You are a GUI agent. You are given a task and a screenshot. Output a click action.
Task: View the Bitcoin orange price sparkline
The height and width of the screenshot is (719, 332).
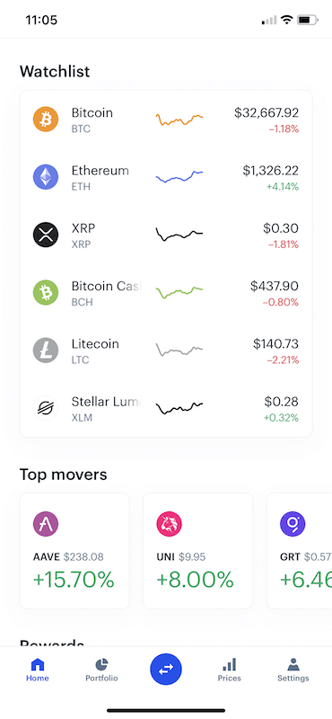tap(179, 120)
